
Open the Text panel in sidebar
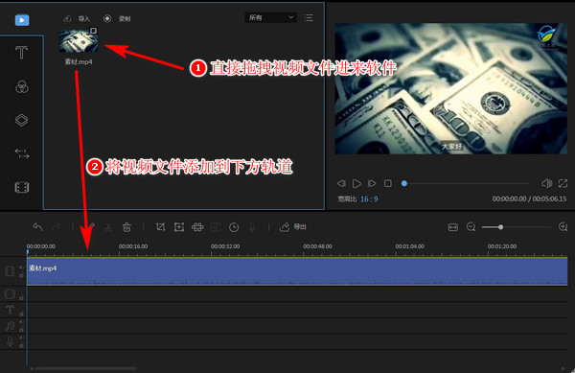pos(21,53)
